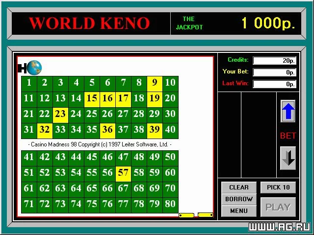Pick number 20 on the board
The image size is (314, 235).
coord(170,99)
